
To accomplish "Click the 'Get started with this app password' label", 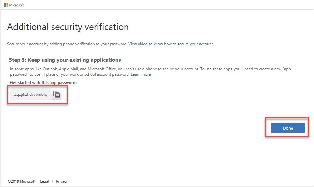I will click(43, 83).
